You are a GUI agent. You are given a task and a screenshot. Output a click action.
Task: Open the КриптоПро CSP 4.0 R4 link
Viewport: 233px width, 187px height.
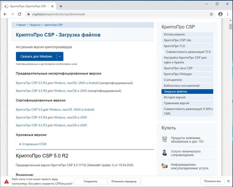point(31,118)
